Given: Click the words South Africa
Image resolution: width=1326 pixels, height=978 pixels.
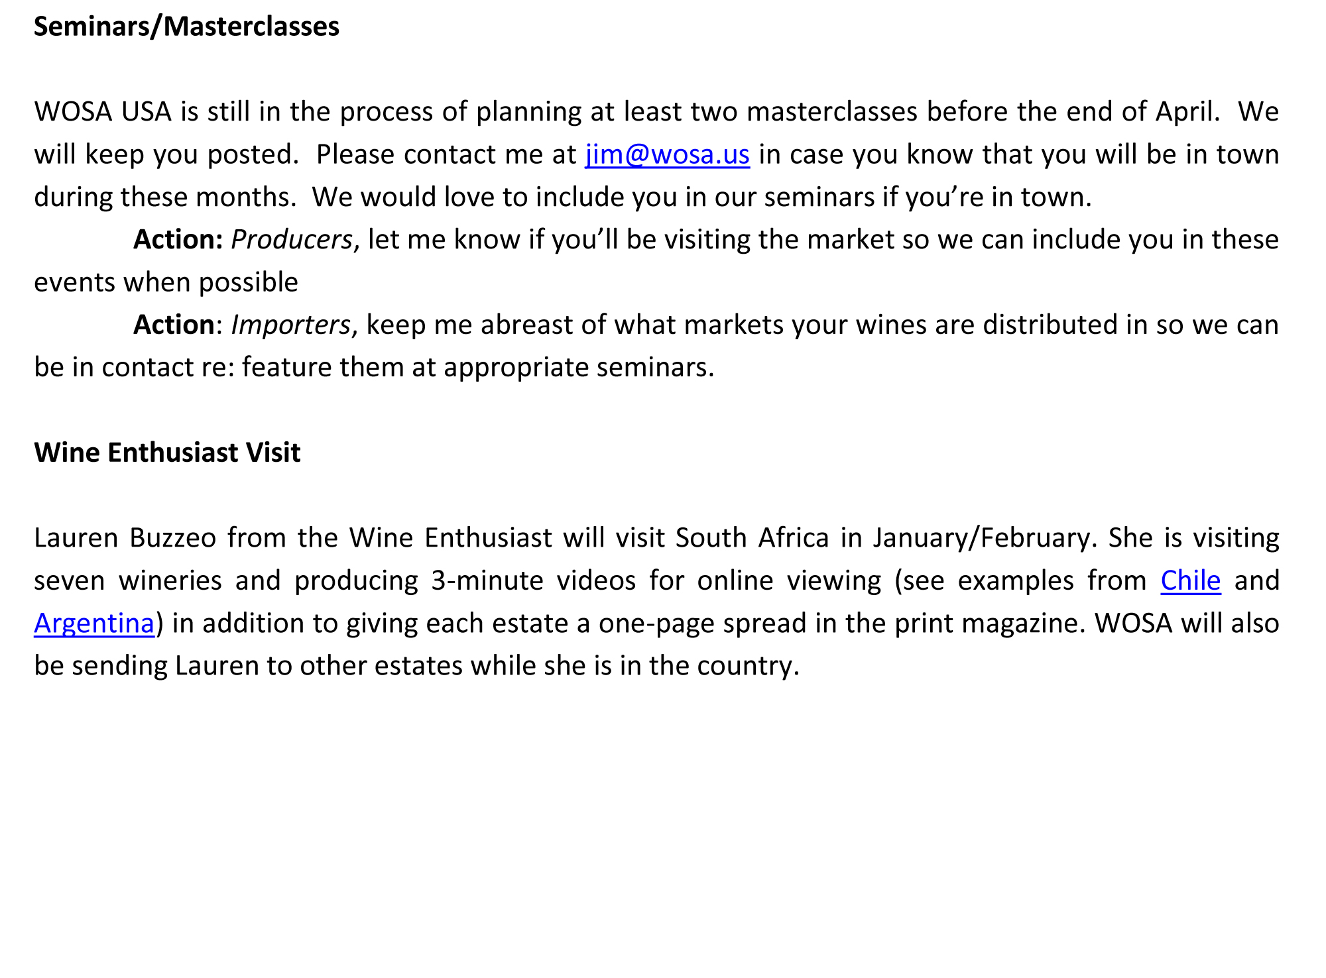Looking at the screenshot, I should coord(752,537).
